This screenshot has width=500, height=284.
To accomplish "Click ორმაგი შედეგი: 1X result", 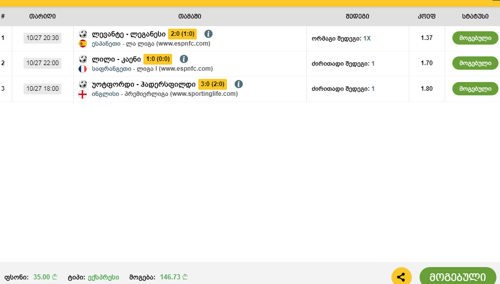I will (341, 38).
